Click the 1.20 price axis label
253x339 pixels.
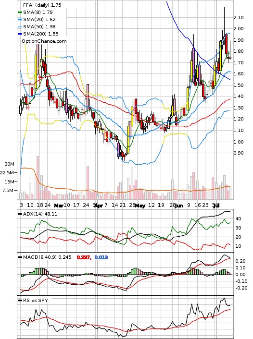point(238,119)
